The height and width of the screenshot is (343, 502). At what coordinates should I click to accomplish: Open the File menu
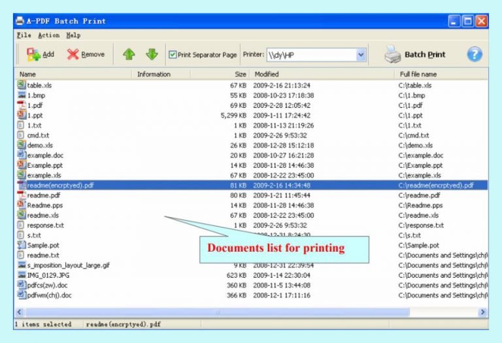24,35
